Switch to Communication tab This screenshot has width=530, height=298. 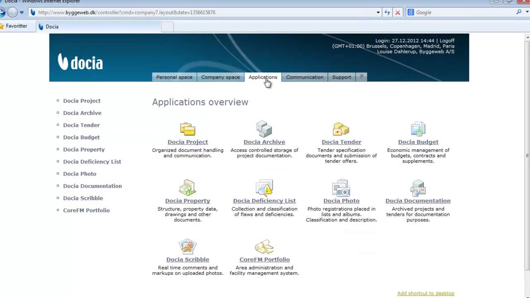pyautogui.click(x=305, y=77)
